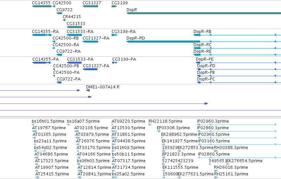281x179 pixels.
Task: Select EST AT09220.5prime
Action: [128, 121]
